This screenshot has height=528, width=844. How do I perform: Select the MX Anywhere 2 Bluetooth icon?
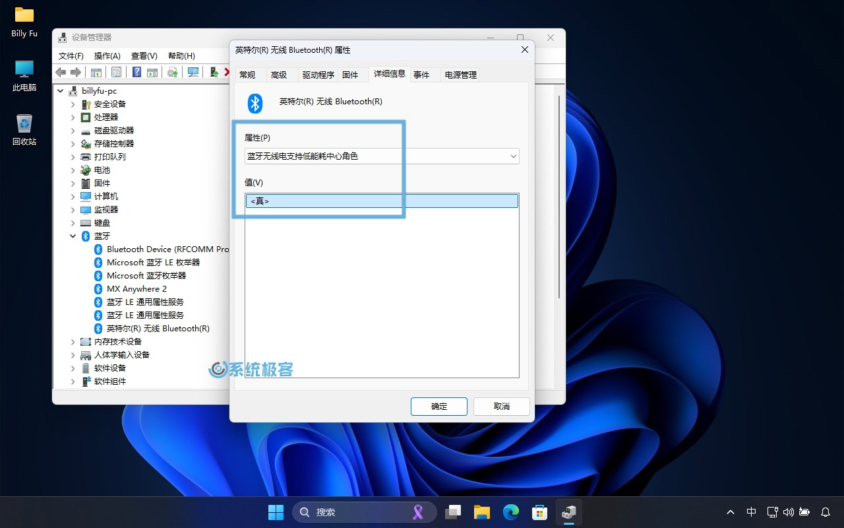pyautogui.click(x=98, y=288)
